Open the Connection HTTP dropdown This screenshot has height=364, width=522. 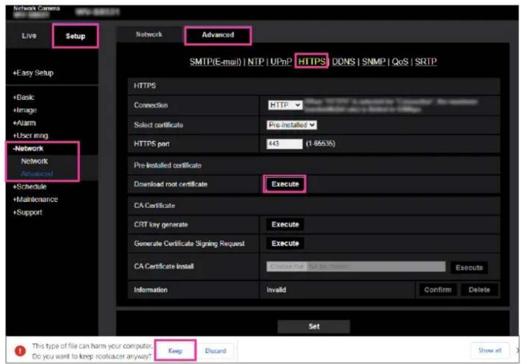285,105
